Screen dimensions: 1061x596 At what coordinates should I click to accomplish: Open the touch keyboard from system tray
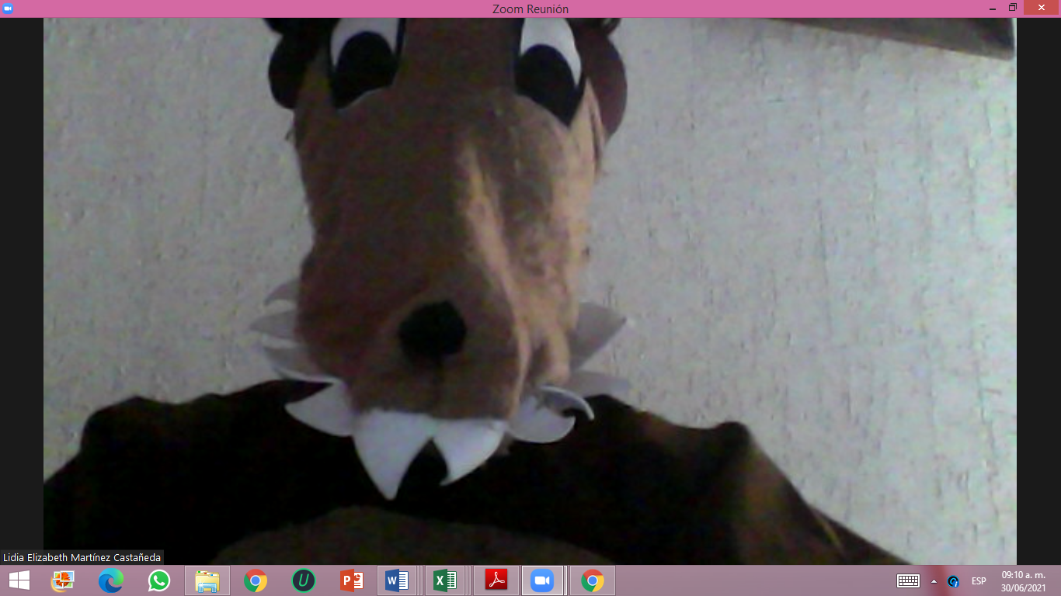908,581
